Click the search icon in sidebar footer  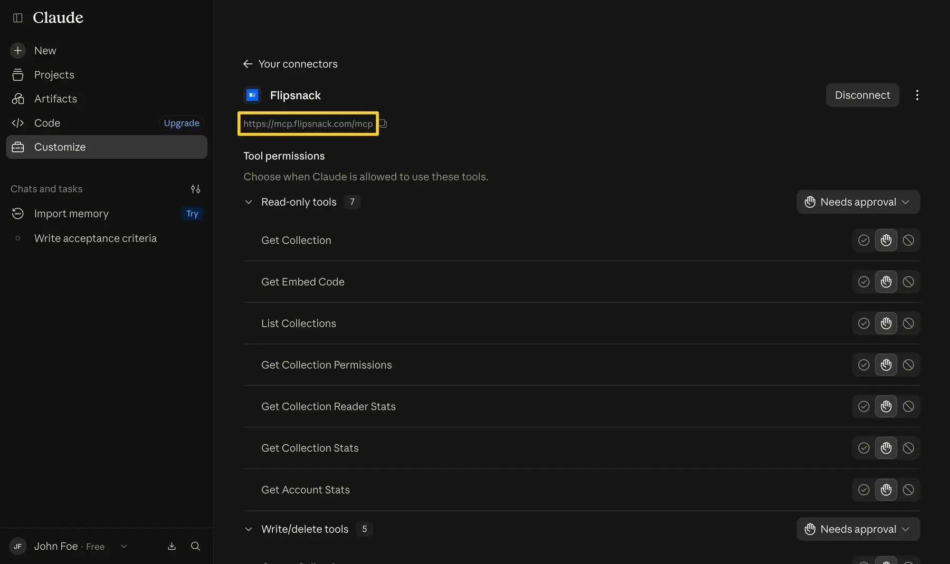(x=195, y=547)
